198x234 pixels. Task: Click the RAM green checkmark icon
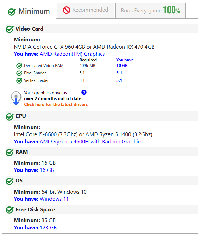click(x=10, y=152)
